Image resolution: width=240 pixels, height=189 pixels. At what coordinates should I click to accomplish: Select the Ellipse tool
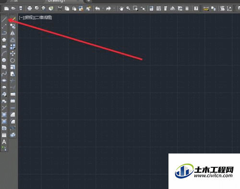[4, 81]
